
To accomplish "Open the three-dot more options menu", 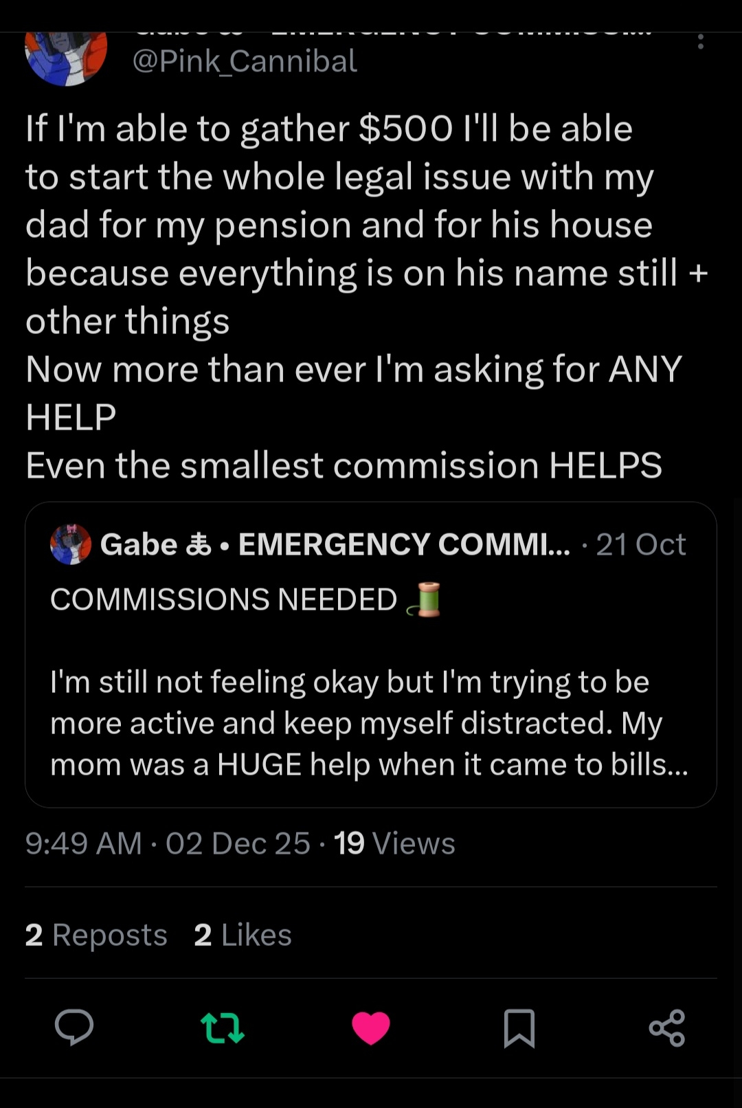I will pyautogui.click(x=700, y=43).
